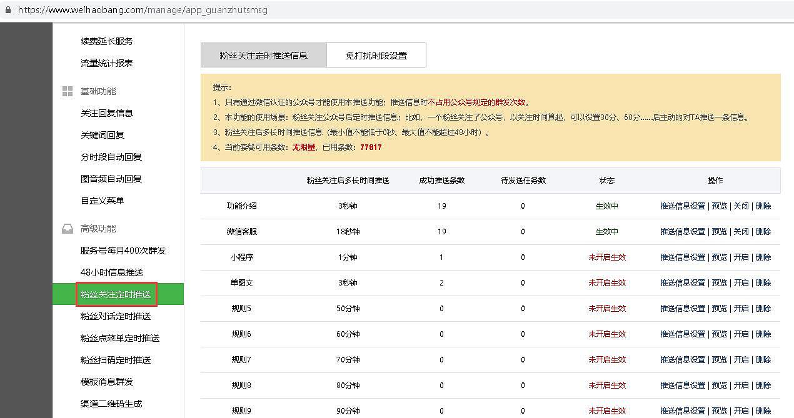Click the envelope icon beside 高级功能

point(67,228)
